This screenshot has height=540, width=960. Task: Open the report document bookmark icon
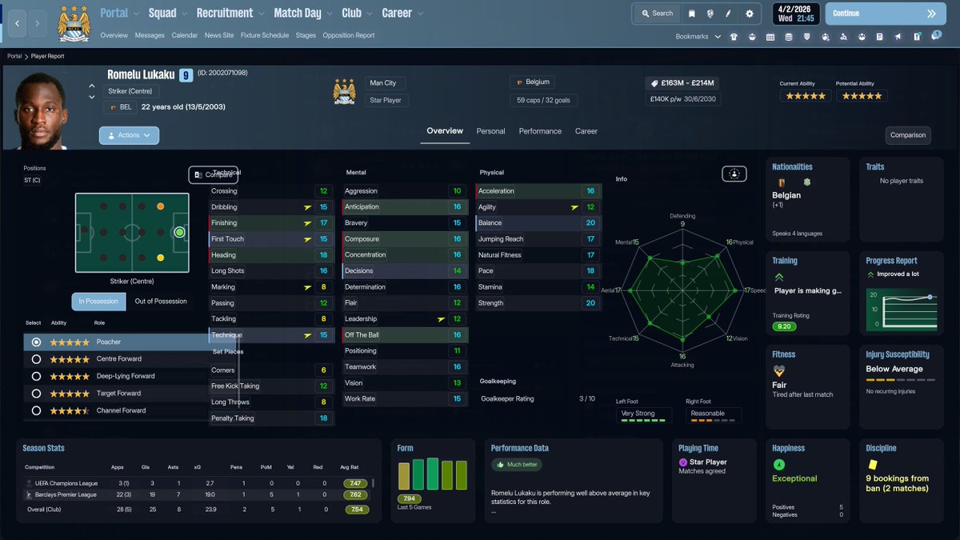(880, 37)
